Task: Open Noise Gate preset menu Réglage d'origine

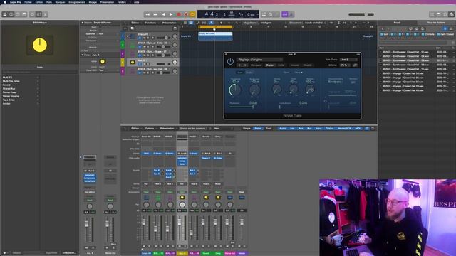Action: coord(259,60)
